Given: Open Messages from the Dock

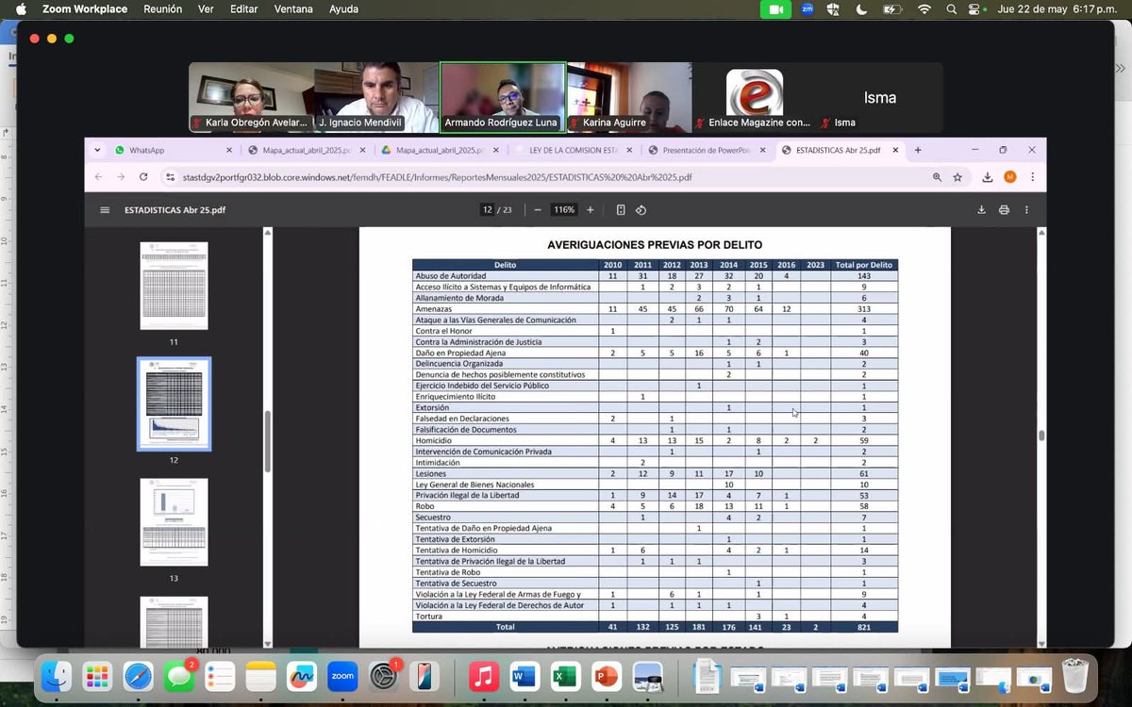Looking at the screenshot, I should (178, 676).
